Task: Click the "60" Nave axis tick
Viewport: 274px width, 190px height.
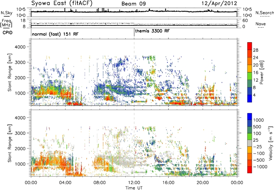Action: [x=245, y=21]
